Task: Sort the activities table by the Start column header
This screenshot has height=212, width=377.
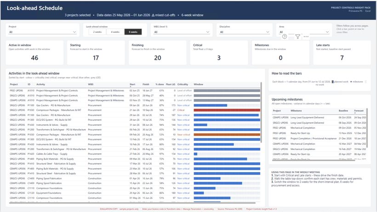Action: 132,84
